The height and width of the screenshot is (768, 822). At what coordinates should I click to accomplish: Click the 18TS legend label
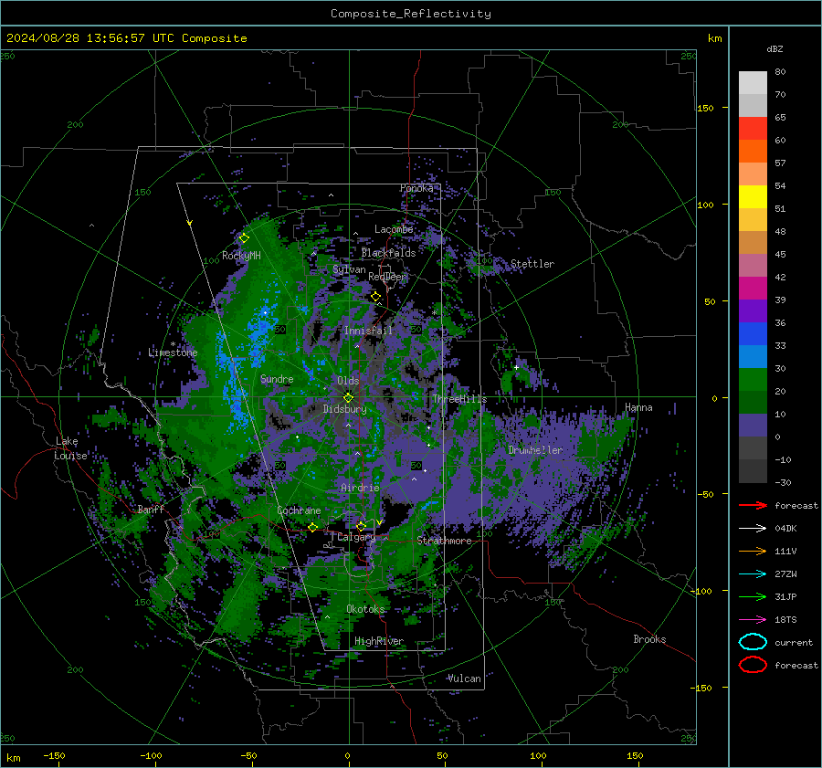(785, 619)
